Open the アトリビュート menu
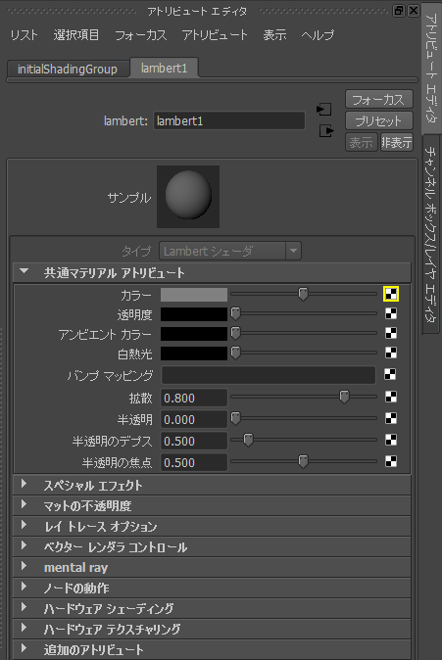Image resolution: width=442 pixels, height=660 pixels. coord(215,35)
